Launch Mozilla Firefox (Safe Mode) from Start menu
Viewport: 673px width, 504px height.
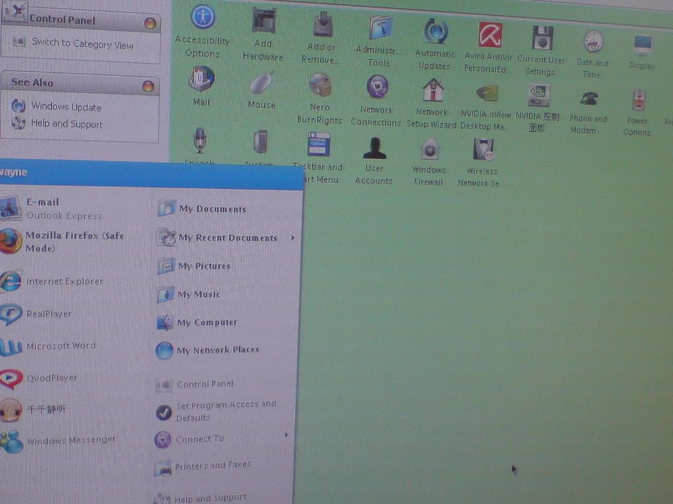(74, 241)
